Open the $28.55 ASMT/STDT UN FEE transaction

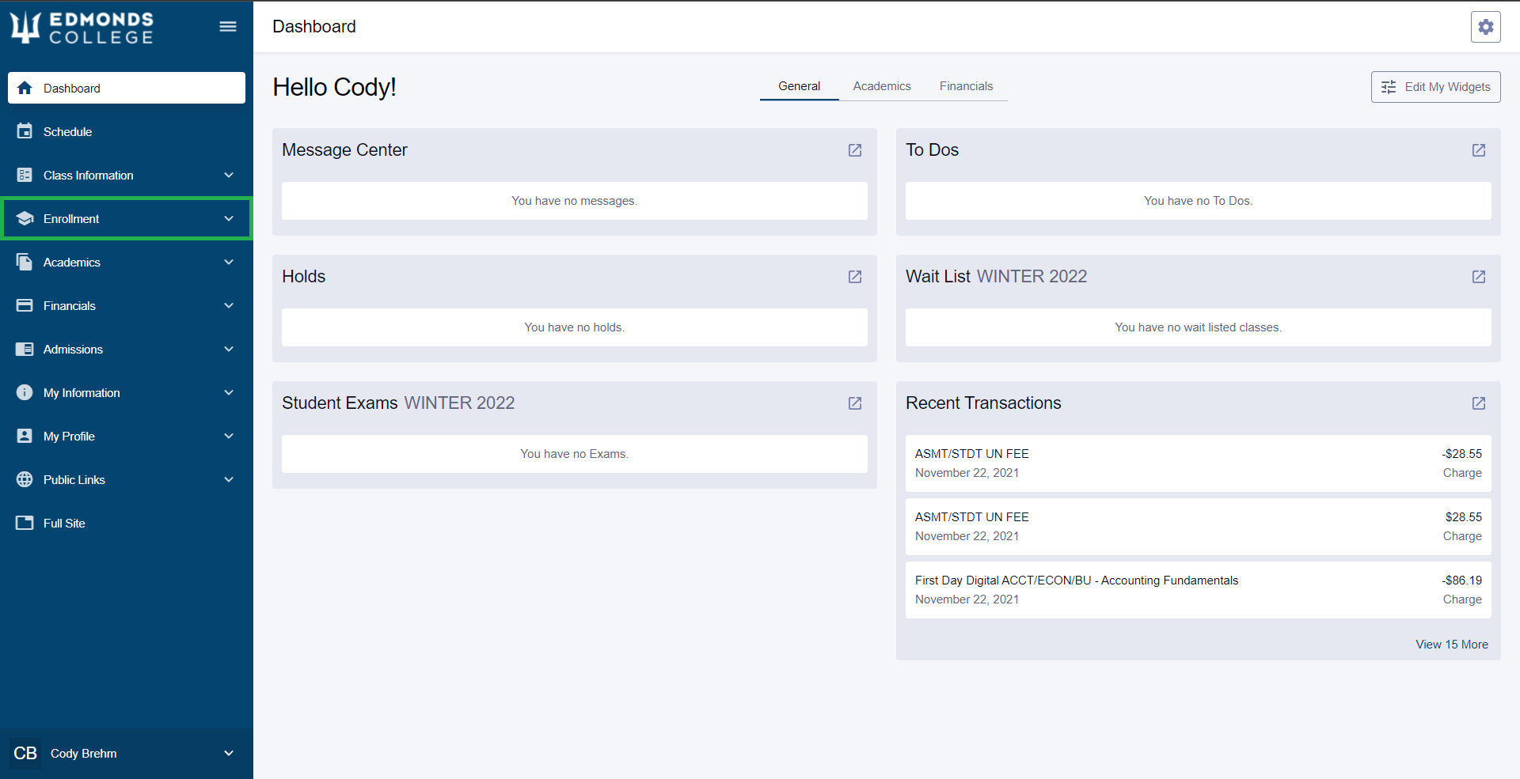tap(1198, 527)
